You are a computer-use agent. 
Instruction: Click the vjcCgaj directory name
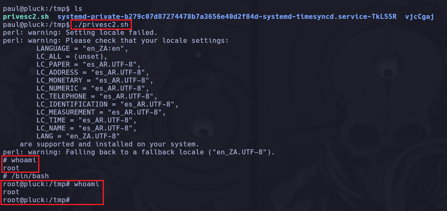[x=419, y=16]
